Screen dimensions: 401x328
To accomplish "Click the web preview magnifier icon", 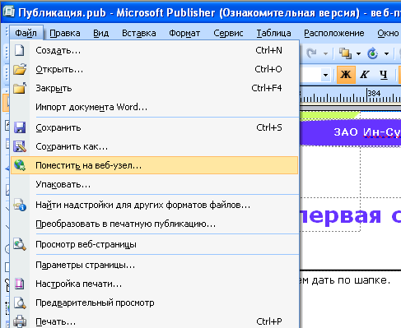I will [x=20, y=244].
